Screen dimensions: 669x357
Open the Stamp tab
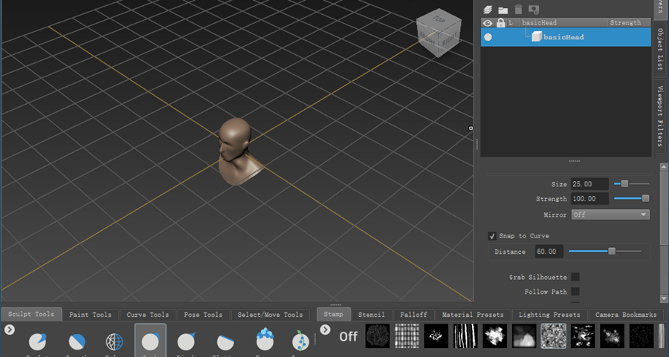pyautogui.click(x=333, y=314)
